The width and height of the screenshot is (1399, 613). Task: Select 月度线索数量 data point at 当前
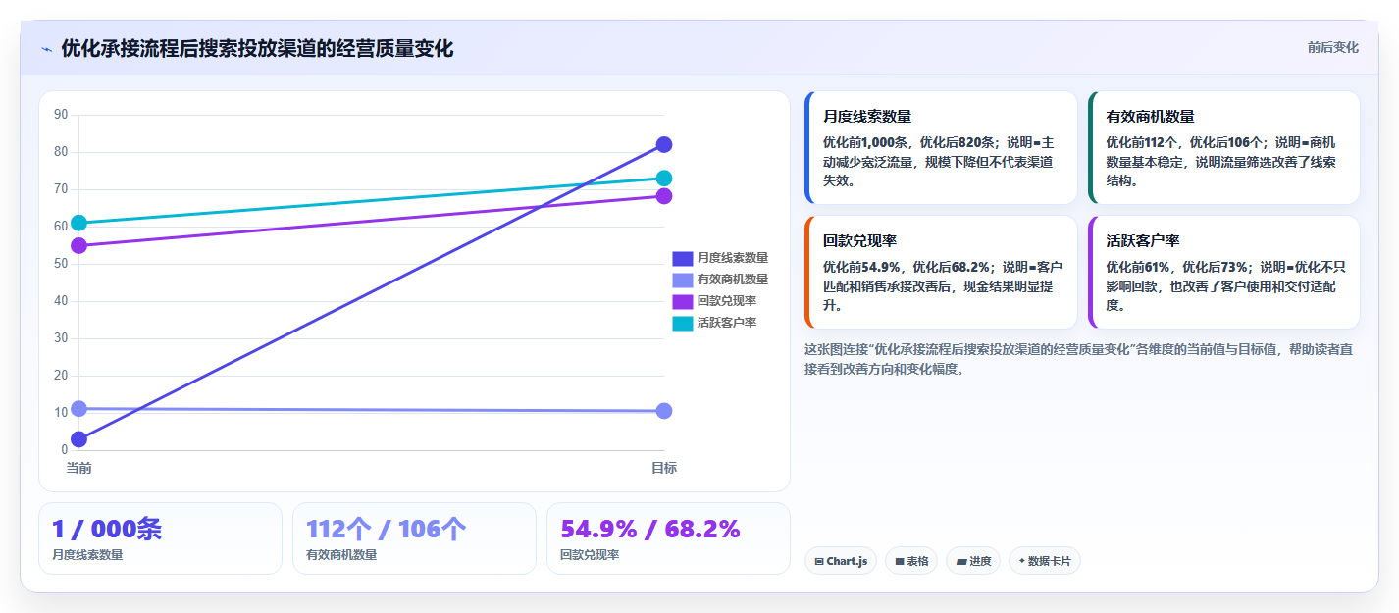[78, 439]
